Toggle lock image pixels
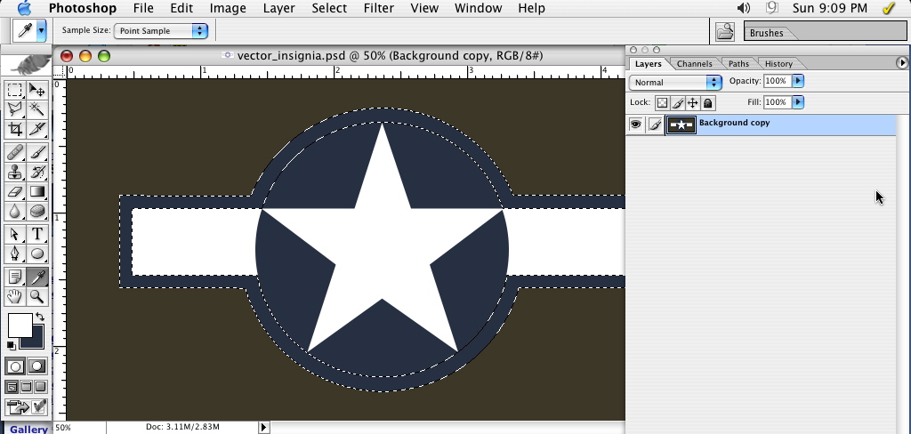Image resolution: width=911 pixels, height=434 pixels. (x=677, y=103)
